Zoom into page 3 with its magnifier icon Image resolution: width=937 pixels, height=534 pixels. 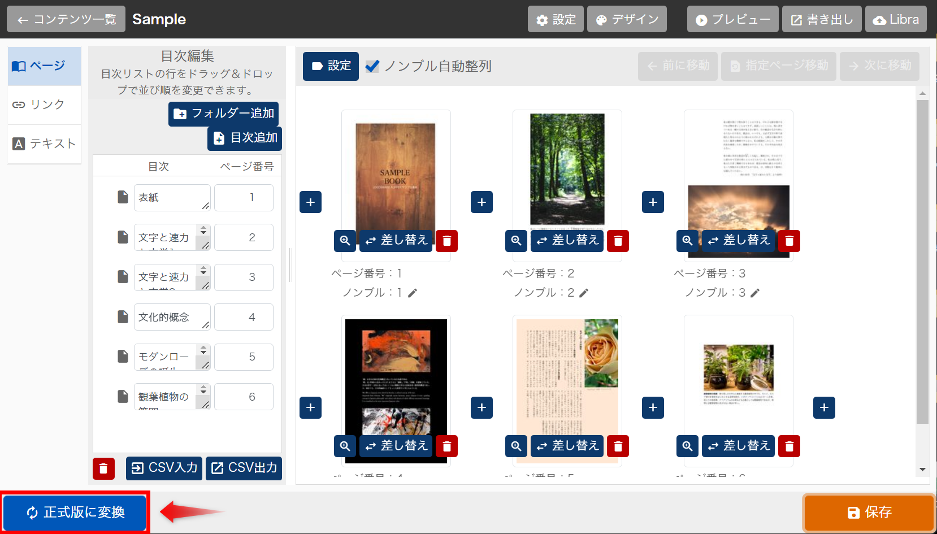pyautogui.click(x=687, y=241)
